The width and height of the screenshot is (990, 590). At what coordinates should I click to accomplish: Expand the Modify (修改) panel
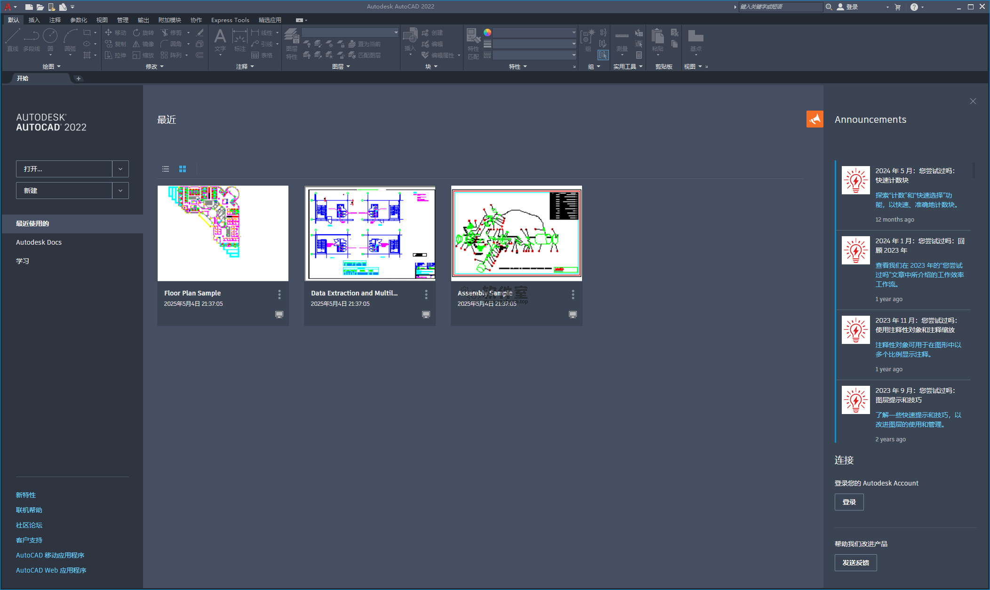click(155, 67)
